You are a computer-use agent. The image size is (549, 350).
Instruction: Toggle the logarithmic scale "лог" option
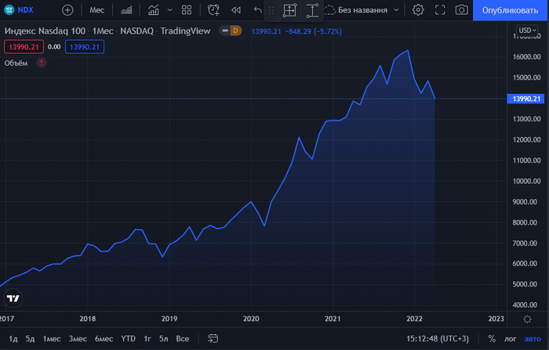tap(512, 339)
